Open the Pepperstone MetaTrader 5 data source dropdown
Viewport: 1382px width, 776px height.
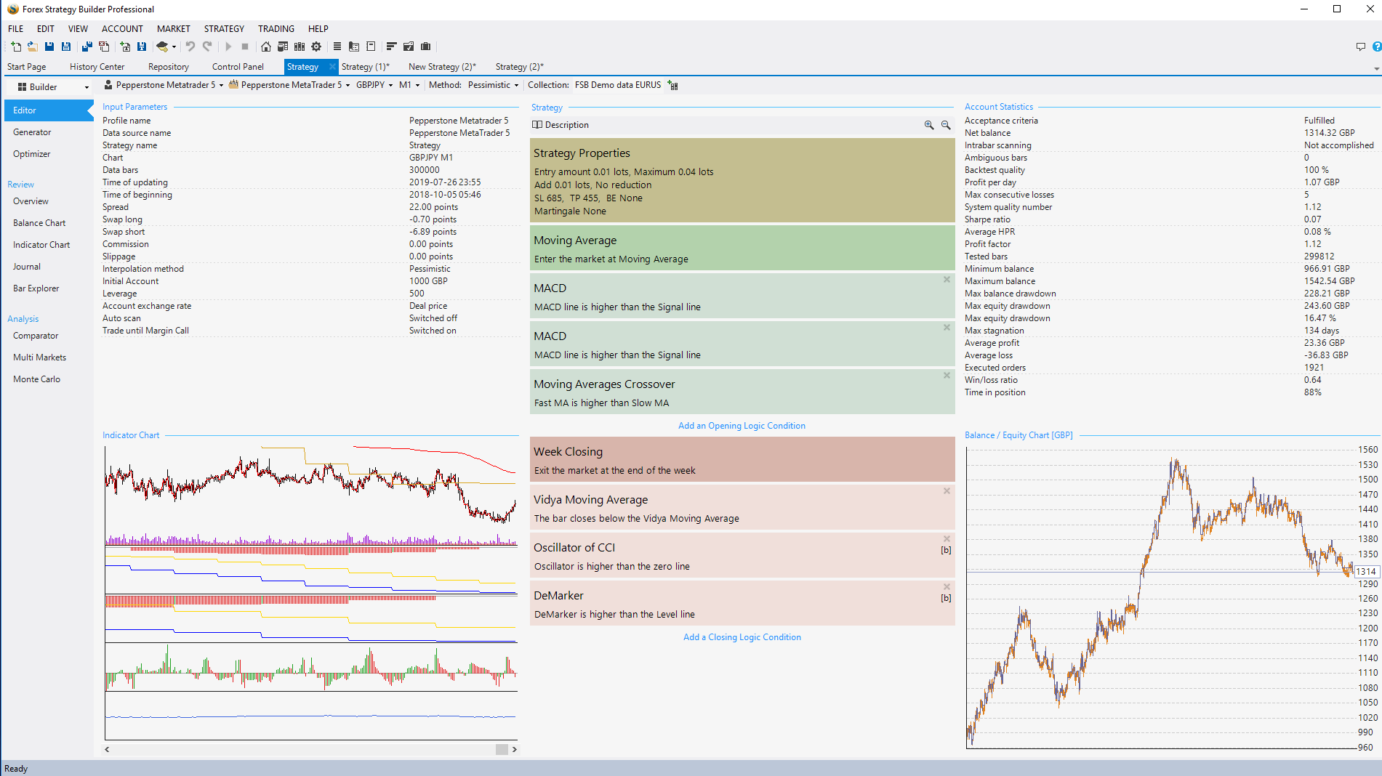click(x=347, y=85)
